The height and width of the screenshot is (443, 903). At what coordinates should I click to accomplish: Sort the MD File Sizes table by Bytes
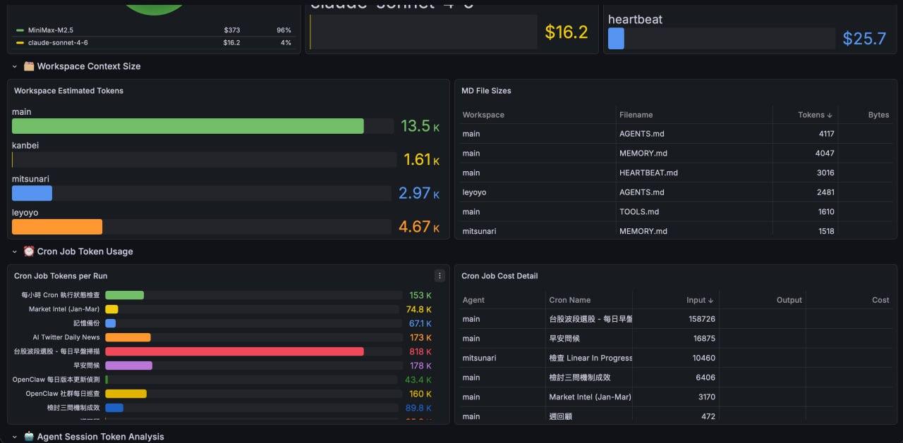pyautogui.click(x=878, y=115)
